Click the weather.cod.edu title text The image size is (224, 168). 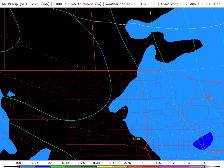point(119,4)
